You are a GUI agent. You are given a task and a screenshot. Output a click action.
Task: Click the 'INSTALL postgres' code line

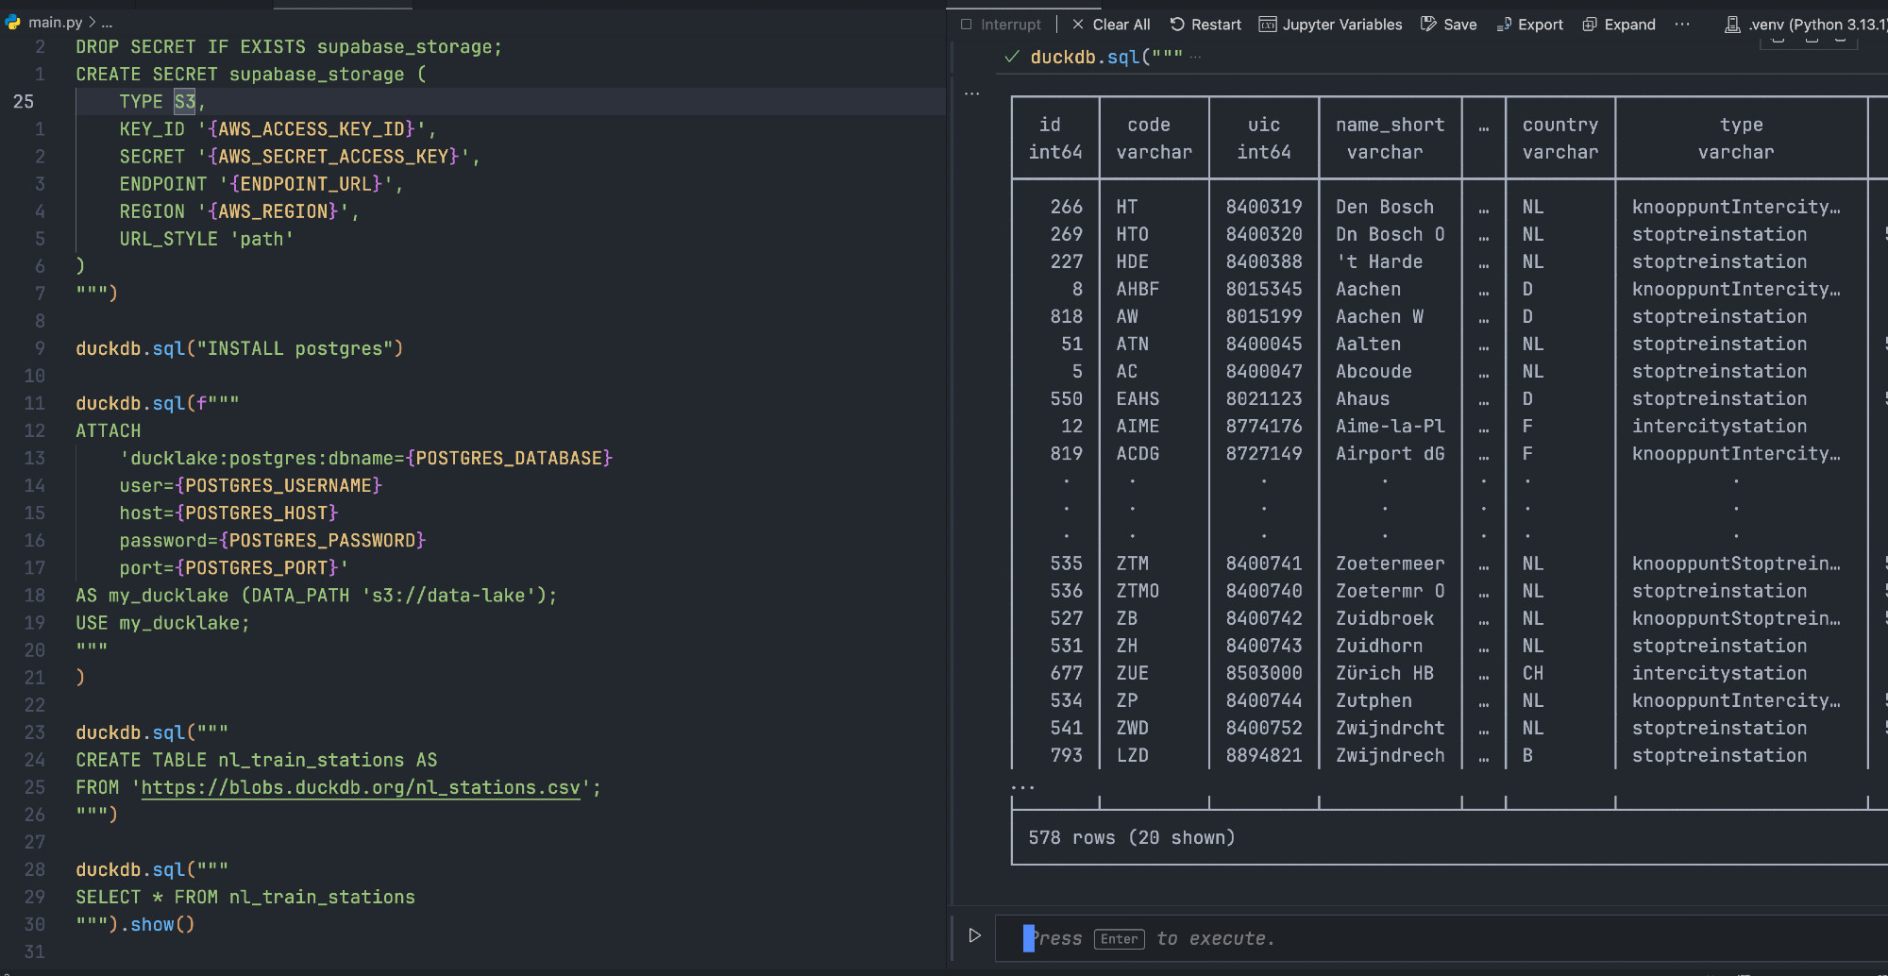coord(240,349)
